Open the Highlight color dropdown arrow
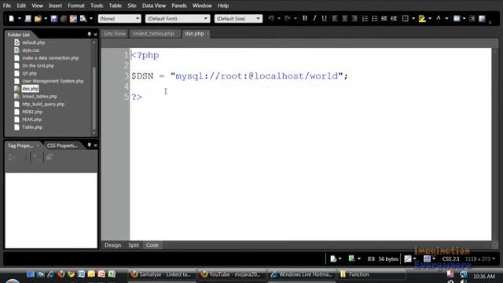The height and width of the screenshot is (283, 503). point(430,19)
